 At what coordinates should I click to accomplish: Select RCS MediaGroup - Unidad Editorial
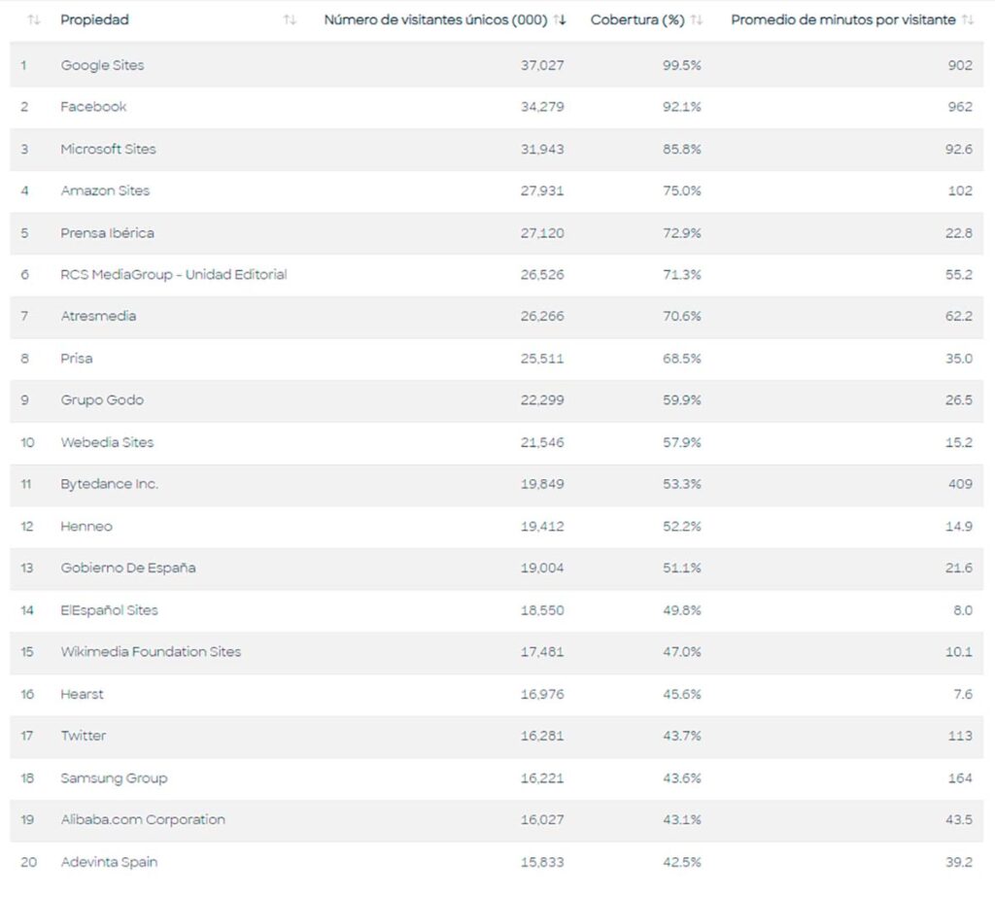(174, 275)
